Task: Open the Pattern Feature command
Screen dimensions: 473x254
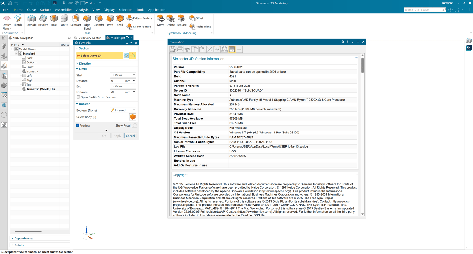Action: click(x=139, y=18)
